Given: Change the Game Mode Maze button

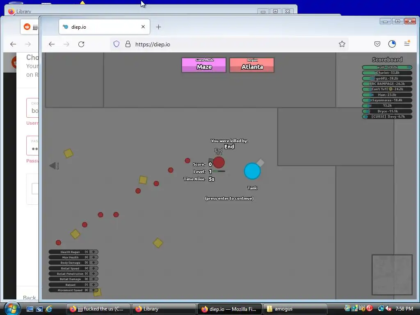Looking at the screenshot, I should coord(204,65).
